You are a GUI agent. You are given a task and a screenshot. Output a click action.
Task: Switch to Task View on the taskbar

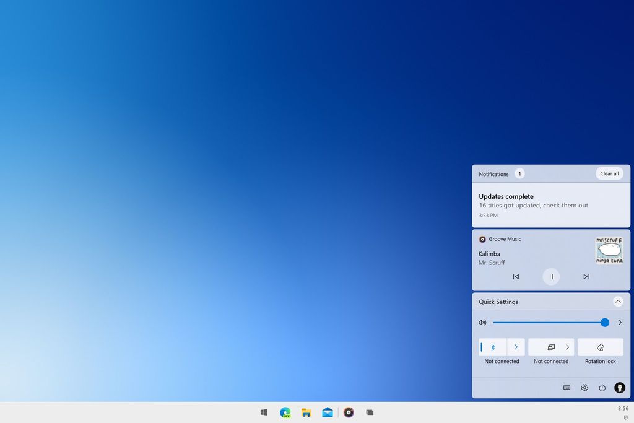[x=370, y=412]
